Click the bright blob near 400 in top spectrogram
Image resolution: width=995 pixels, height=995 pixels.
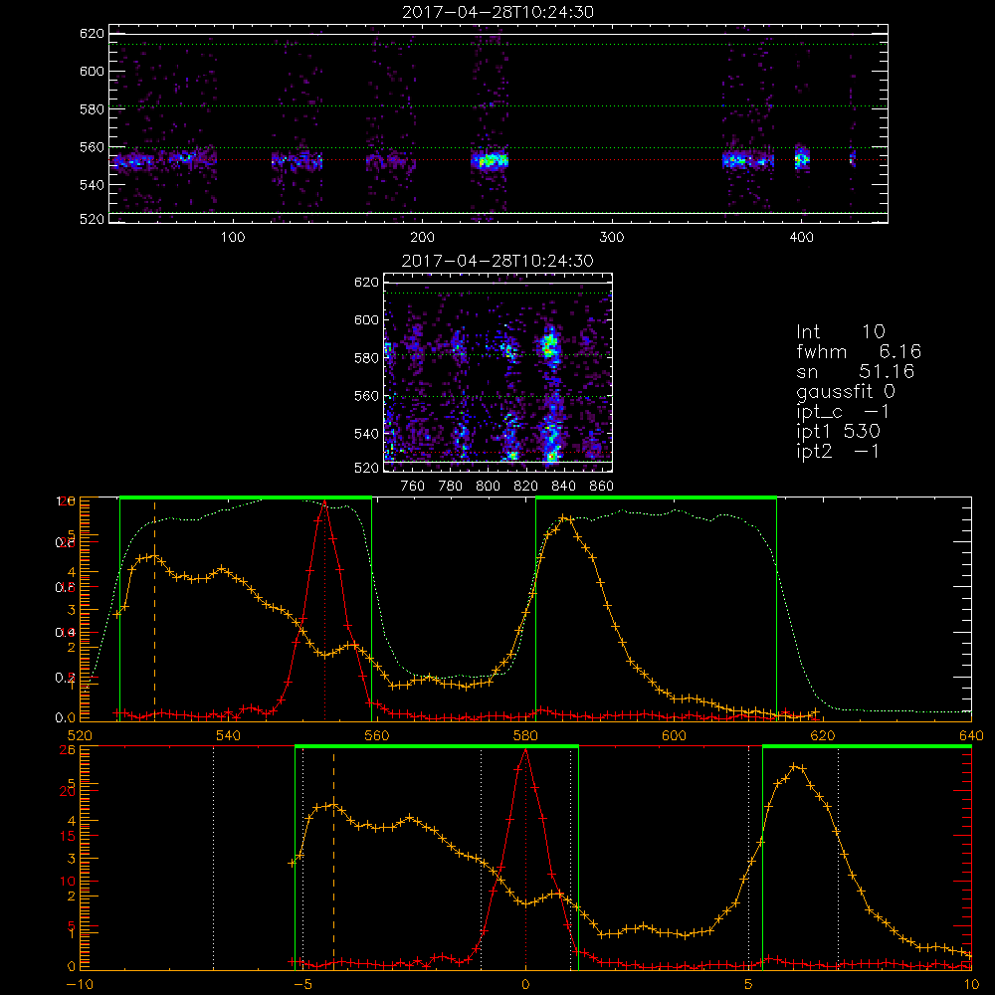pyautogui.click(x=802, y=158)
